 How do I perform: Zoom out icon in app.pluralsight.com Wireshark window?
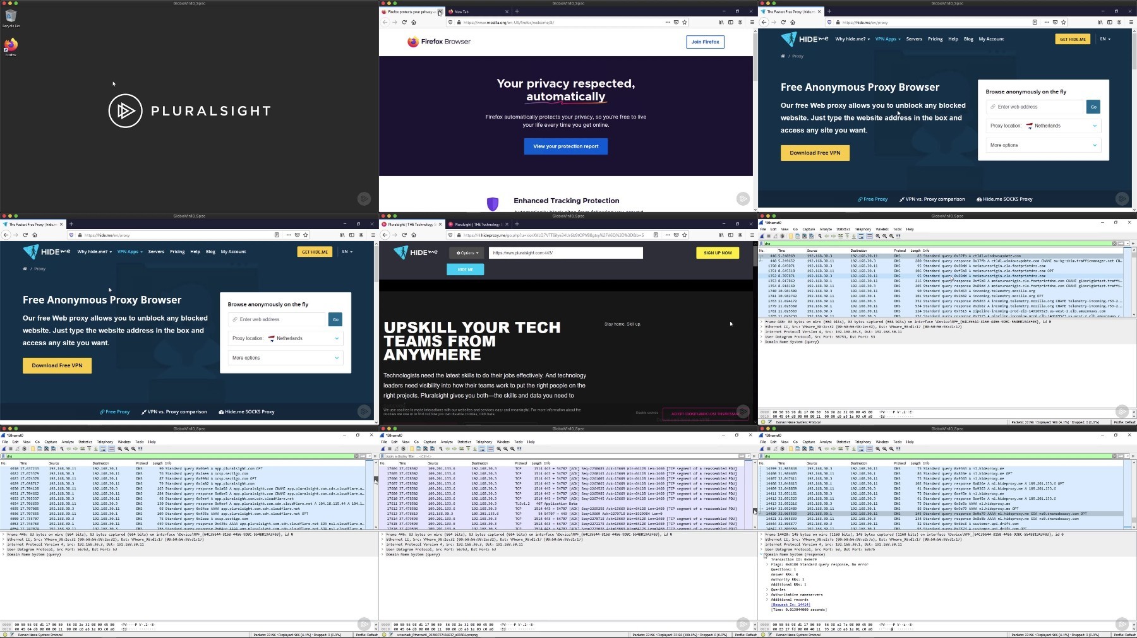[x=126, y=449]
